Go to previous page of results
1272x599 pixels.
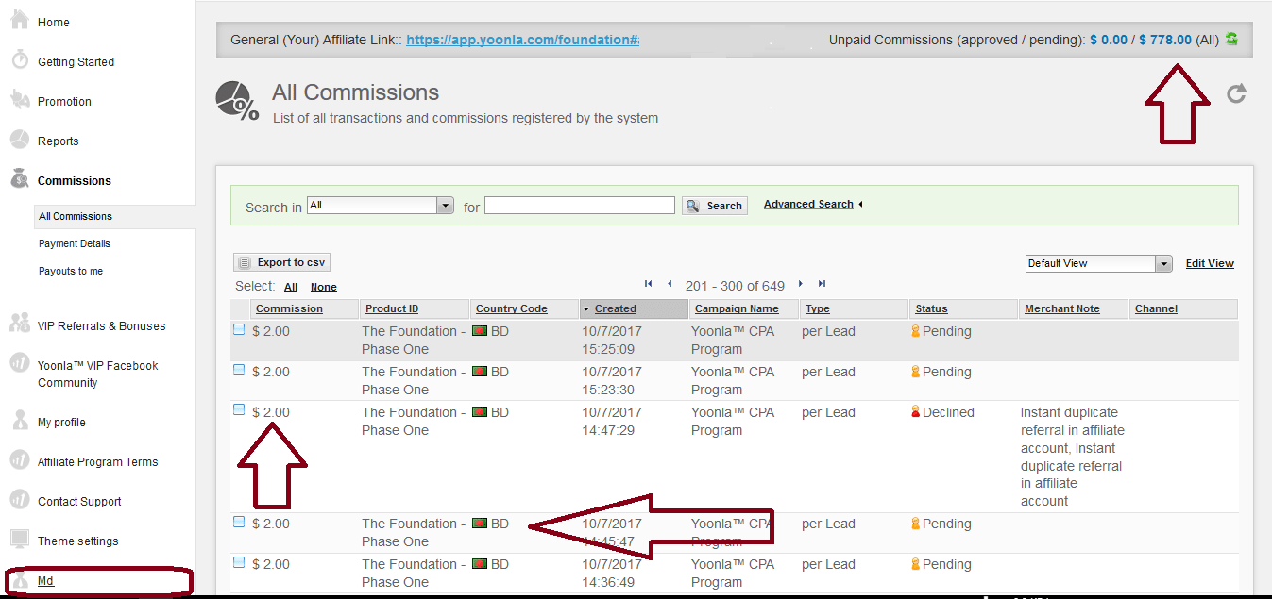coord(670,284)
